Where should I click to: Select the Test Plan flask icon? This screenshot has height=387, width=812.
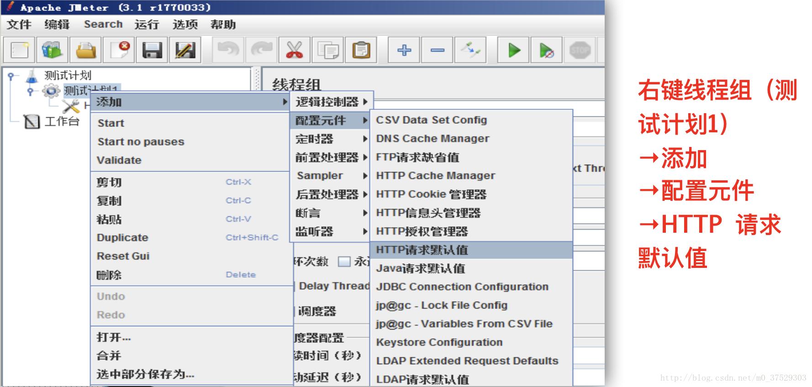(x=32, y=76)
